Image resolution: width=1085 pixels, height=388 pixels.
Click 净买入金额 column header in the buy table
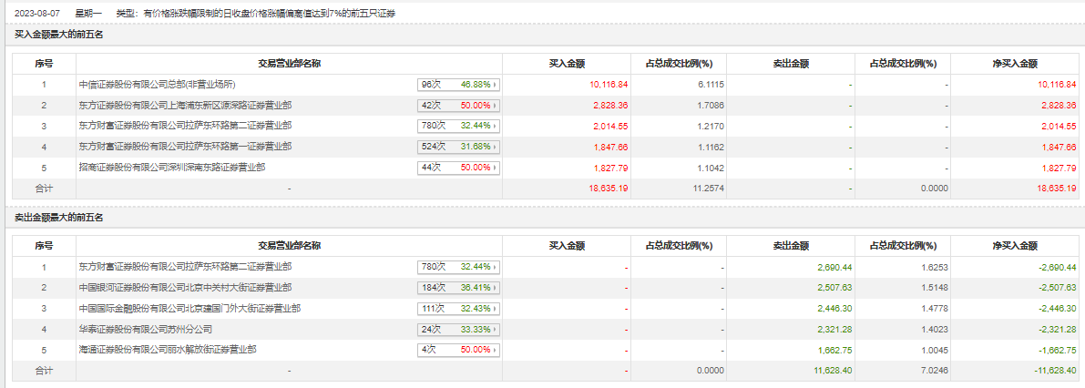point(1015,63)
